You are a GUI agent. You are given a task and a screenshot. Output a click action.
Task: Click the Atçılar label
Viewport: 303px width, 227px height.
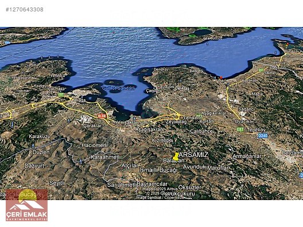[130, 166]
